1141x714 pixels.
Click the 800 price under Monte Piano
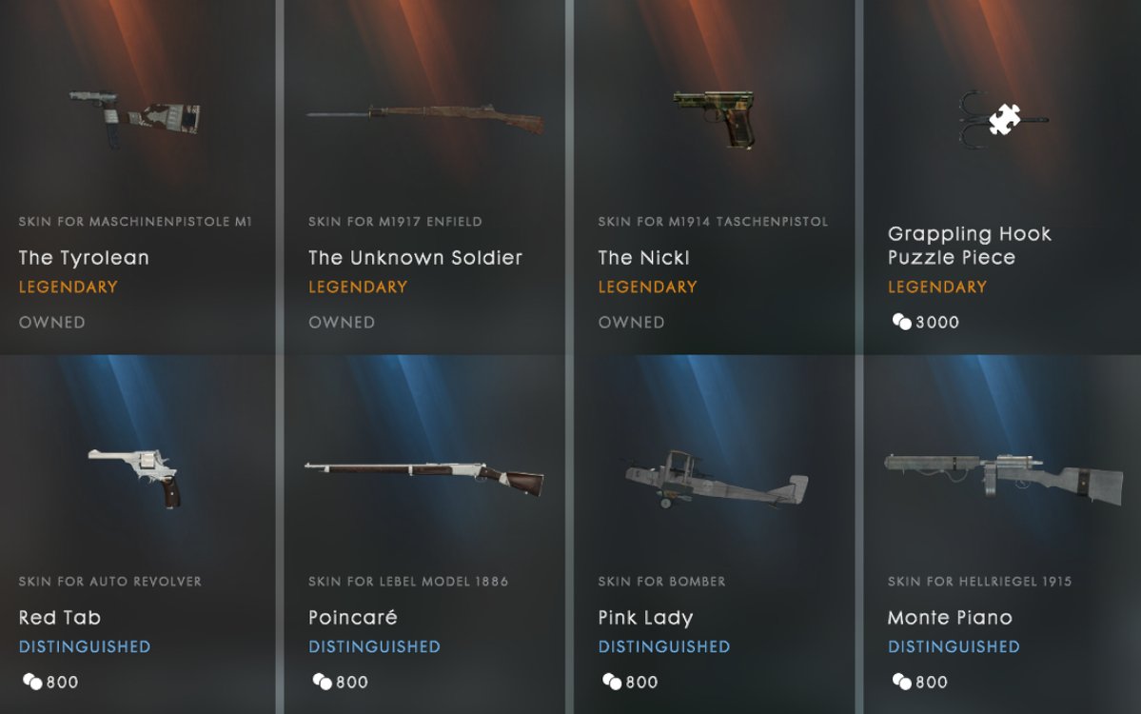932,682
